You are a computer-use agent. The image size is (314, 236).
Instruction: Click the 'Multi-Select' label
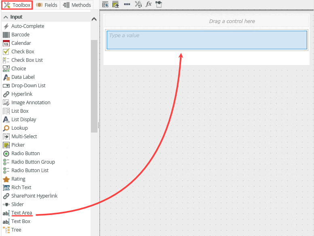pyautogui.click(x=24, y=137)
